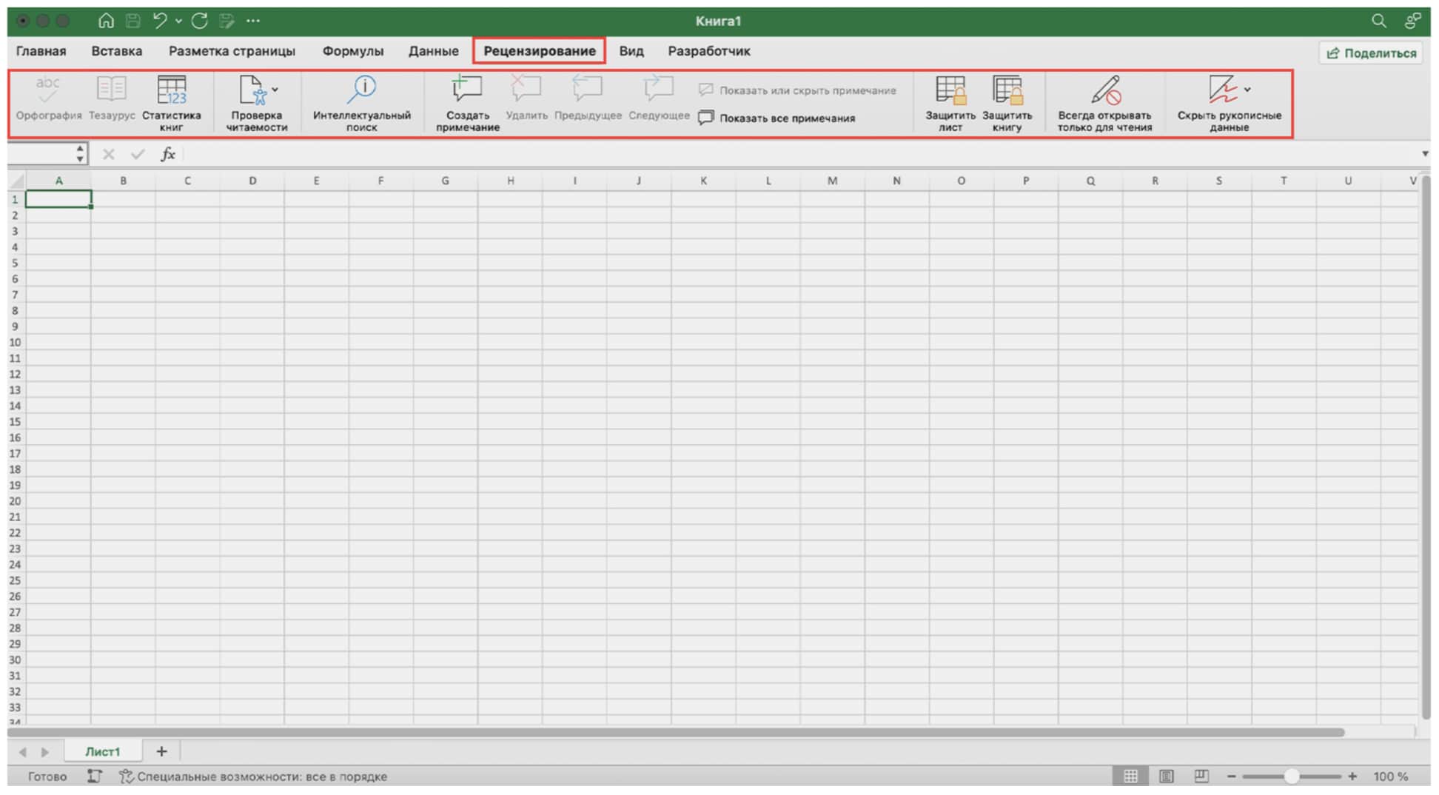This screenshot has height=795, width=1439.
Task: Click the zoom slider handle
Action: 1292,776
